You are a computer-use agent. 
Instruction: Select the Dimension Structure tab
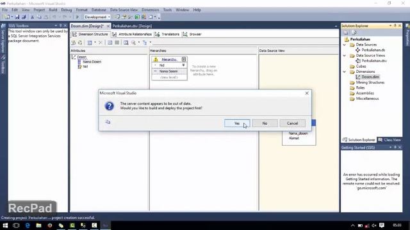pyautogui.click(x=90, y=34)
